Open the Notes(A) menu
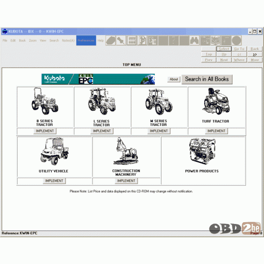 (68, 40)
